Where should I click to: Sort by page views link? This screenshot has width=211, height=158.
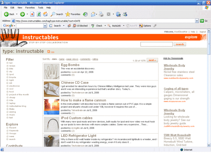pos(72,59)
